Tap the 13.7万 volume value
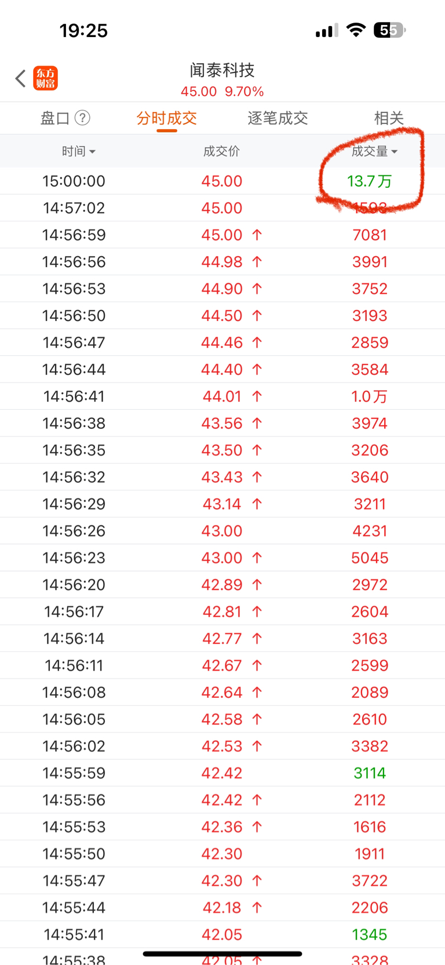This screenshot has height=965, width=445. pyautogui.click(x=370, y=181)
